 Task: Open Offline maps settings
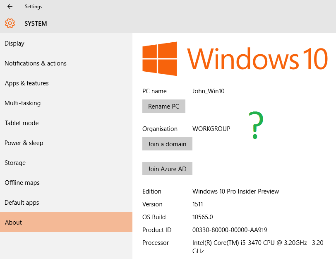[x=22, y=183]
